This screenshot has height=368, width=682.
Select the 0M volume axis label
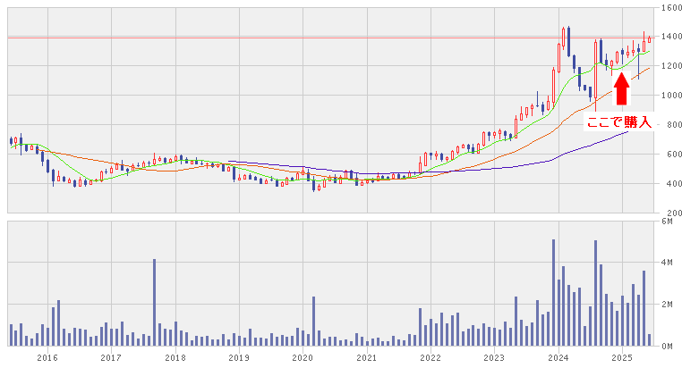click(x=667, y=347)
